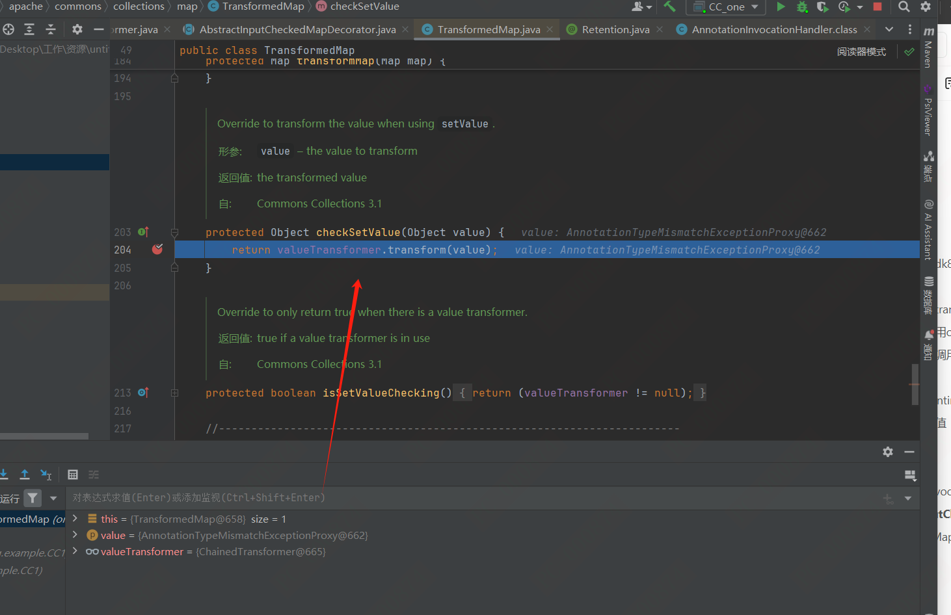Open Search Everywhere magnifier icon
This screenshot has height=615, width=951.
point(904,7)
